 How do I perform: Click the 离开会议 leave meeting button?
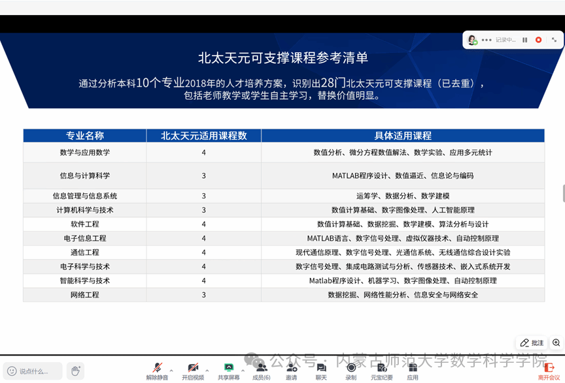coord(549,371)
